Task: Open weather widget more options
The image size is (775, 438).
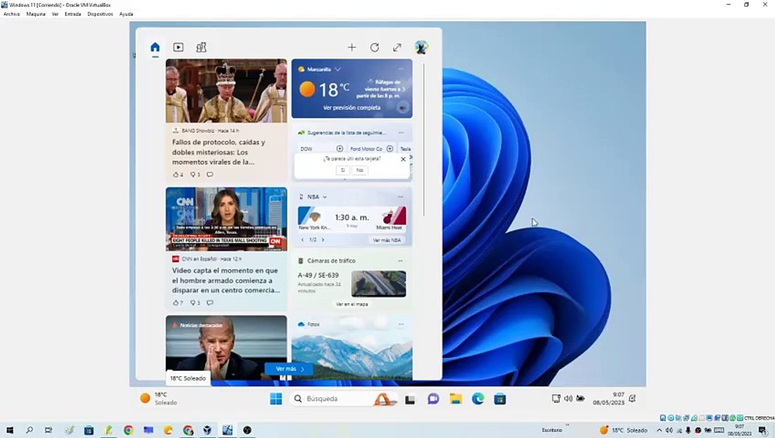Action: click(x=401, y=69)
